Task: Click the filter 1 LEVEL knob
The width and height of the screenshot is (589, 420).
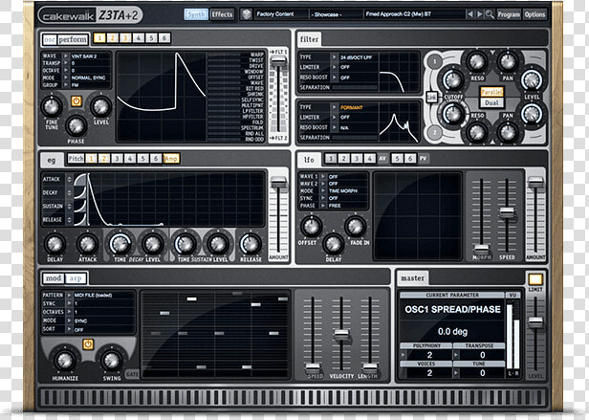Action: [532, 79]
